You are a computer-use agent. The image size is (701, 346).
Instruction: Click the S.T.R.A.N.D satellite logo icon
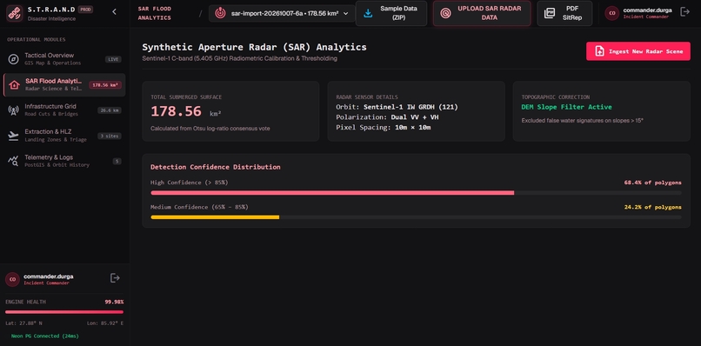(14, 13)
